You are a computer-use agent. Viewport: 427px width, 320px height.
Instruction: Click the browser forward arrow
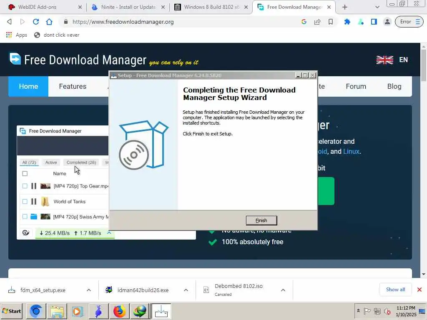(23, 22)
